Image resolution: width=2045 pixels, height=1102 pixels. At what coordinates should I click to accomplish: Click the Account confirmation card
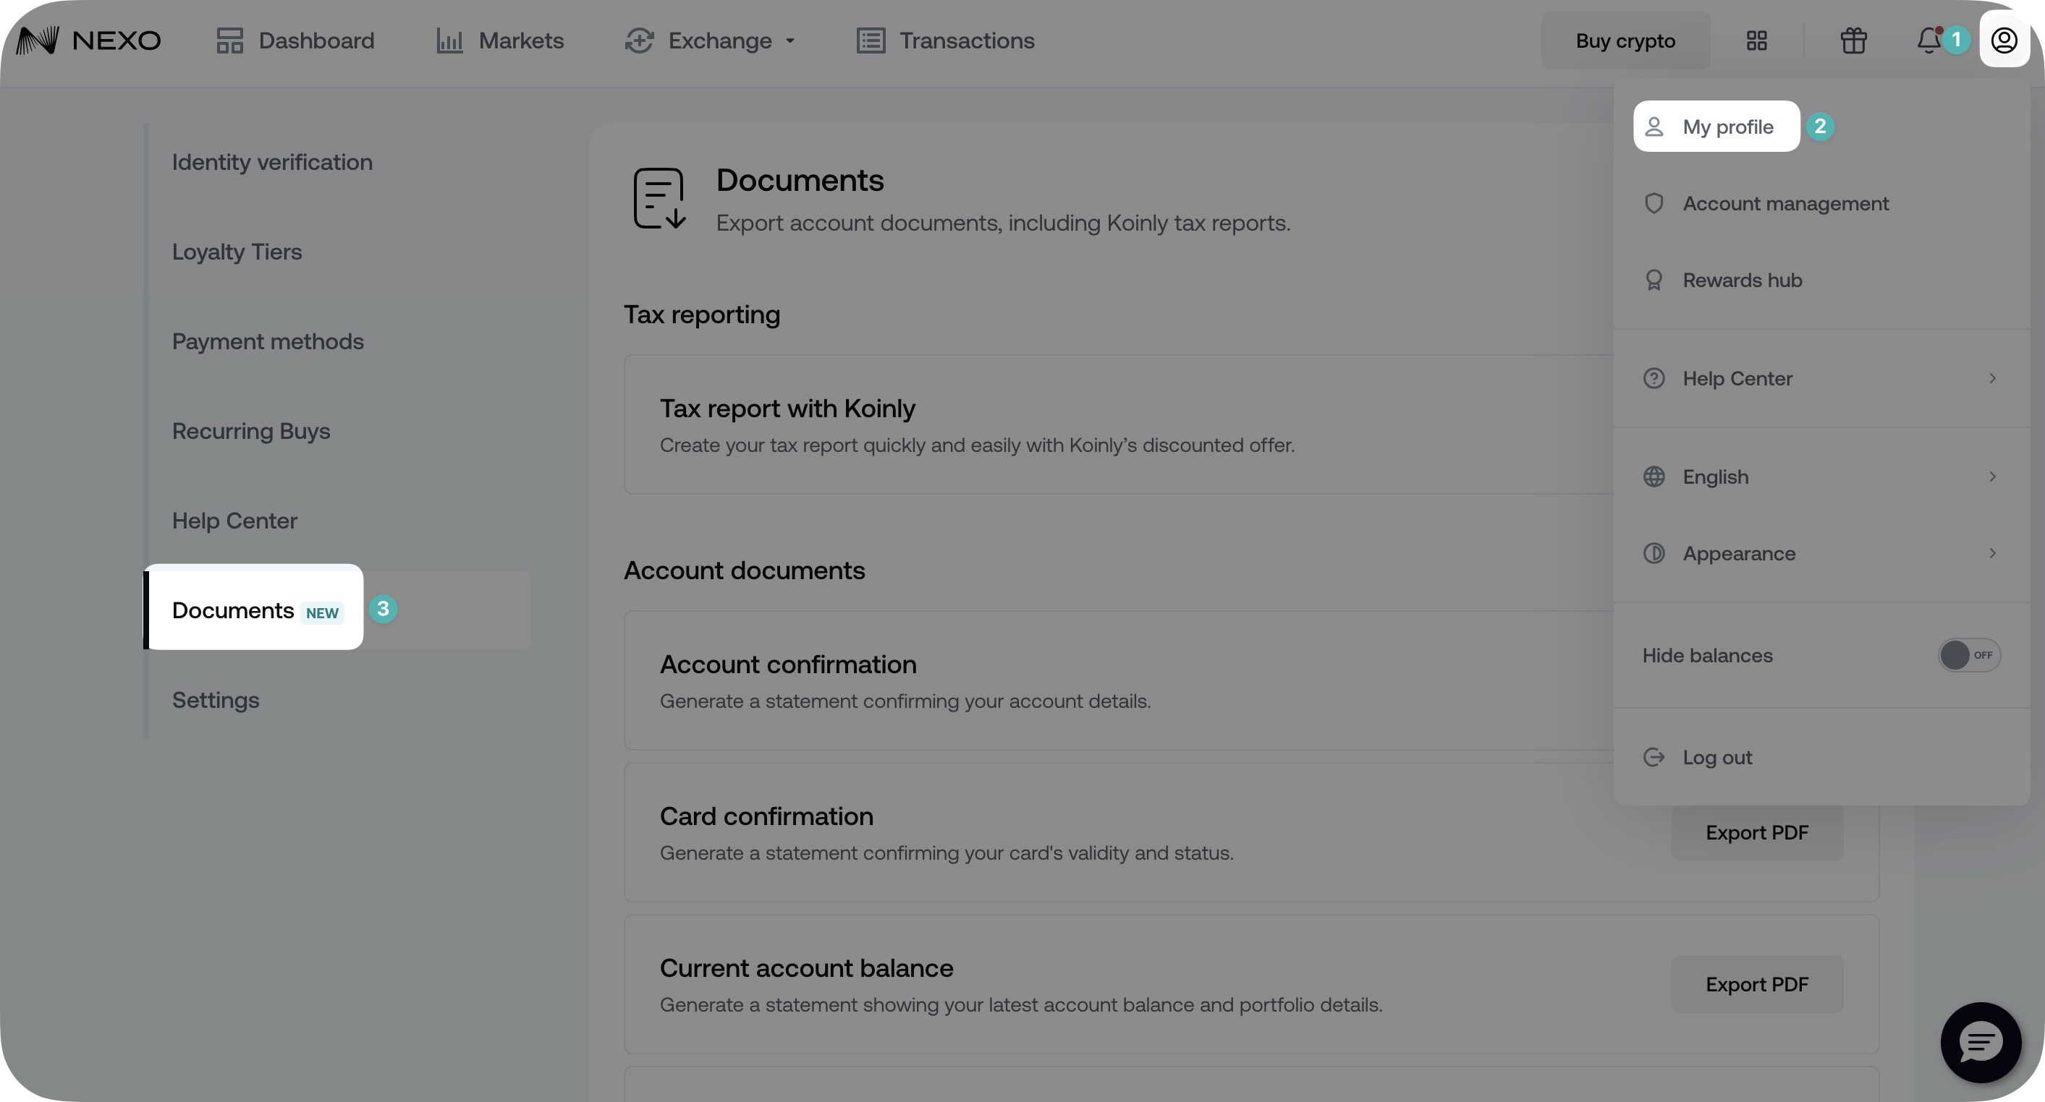pyautogui.click(x=1119, y=680)
